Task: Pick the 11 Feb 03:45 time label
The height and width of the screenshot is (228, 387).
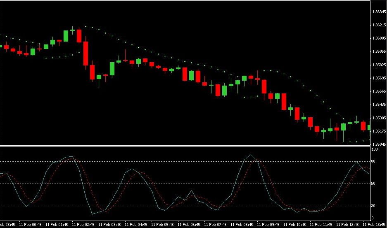Action: 109,225
